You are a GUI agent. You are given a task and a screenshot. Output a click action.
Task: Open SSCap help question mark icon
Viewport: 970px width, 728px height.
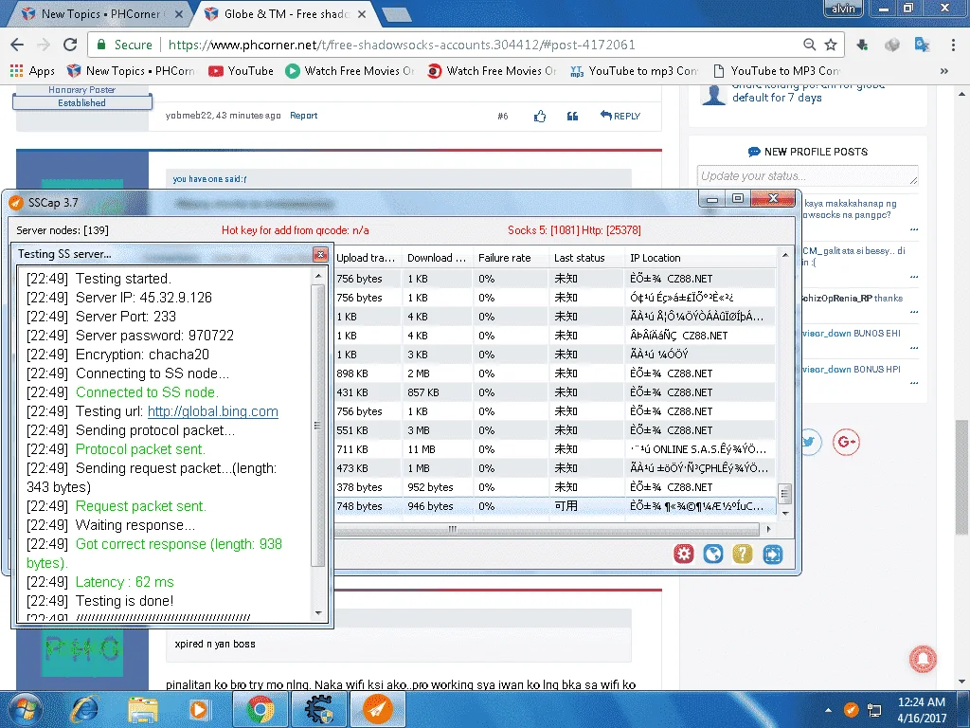pos(743,554)
